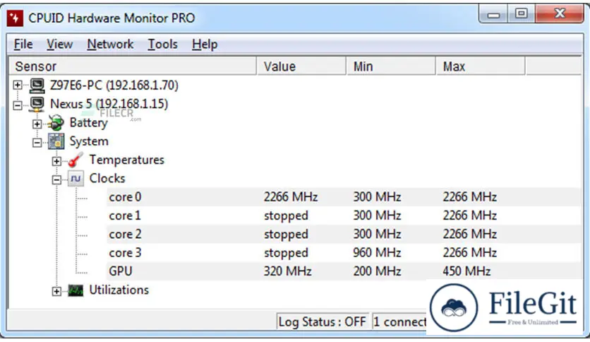590x342 pixels.
Task: Select Nexus 5 (192.168.1.15) entry
Action: click(109, 104)
